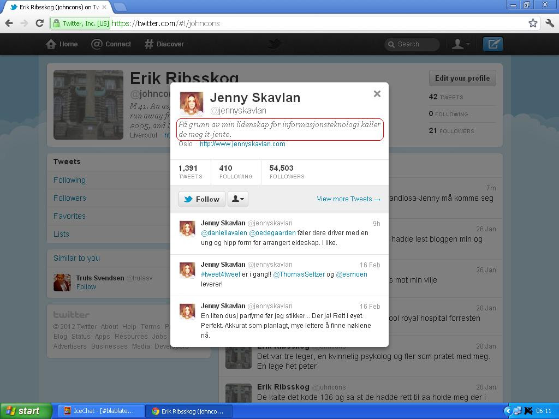Viewport: 559px width, 419px height.
Task: Open the Apps footer link
Action: 102,337
